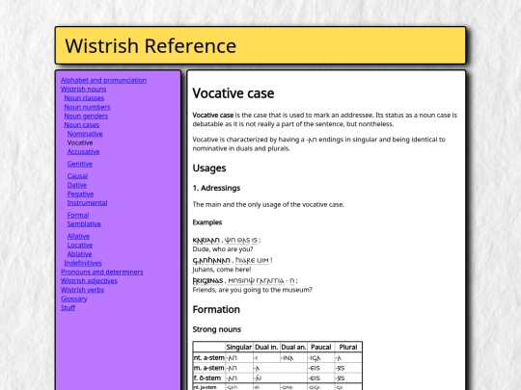Open Accusative case link

coord(83,152)
